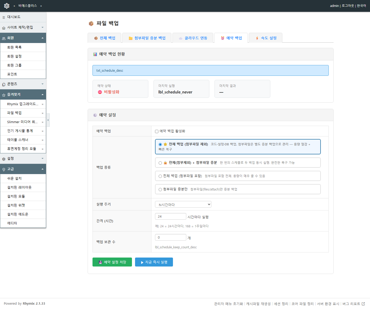Screen dimensions: 370x309
Task: Click the folder icon on 첨부파일 증분 백업 tab
Action: point(130,38)
